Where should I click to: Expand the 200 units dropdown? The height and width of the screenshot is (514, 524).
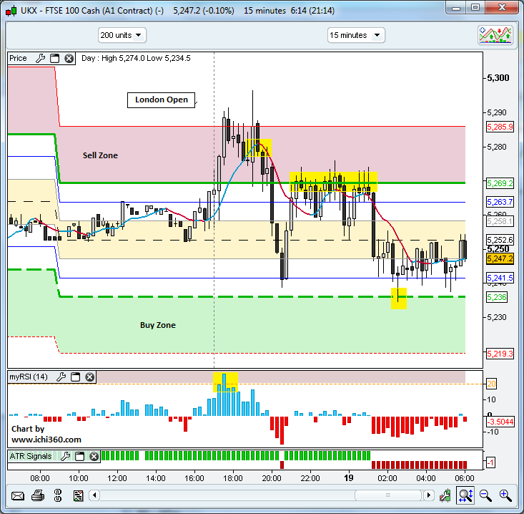pyautogui.click(x=122, y=35)
